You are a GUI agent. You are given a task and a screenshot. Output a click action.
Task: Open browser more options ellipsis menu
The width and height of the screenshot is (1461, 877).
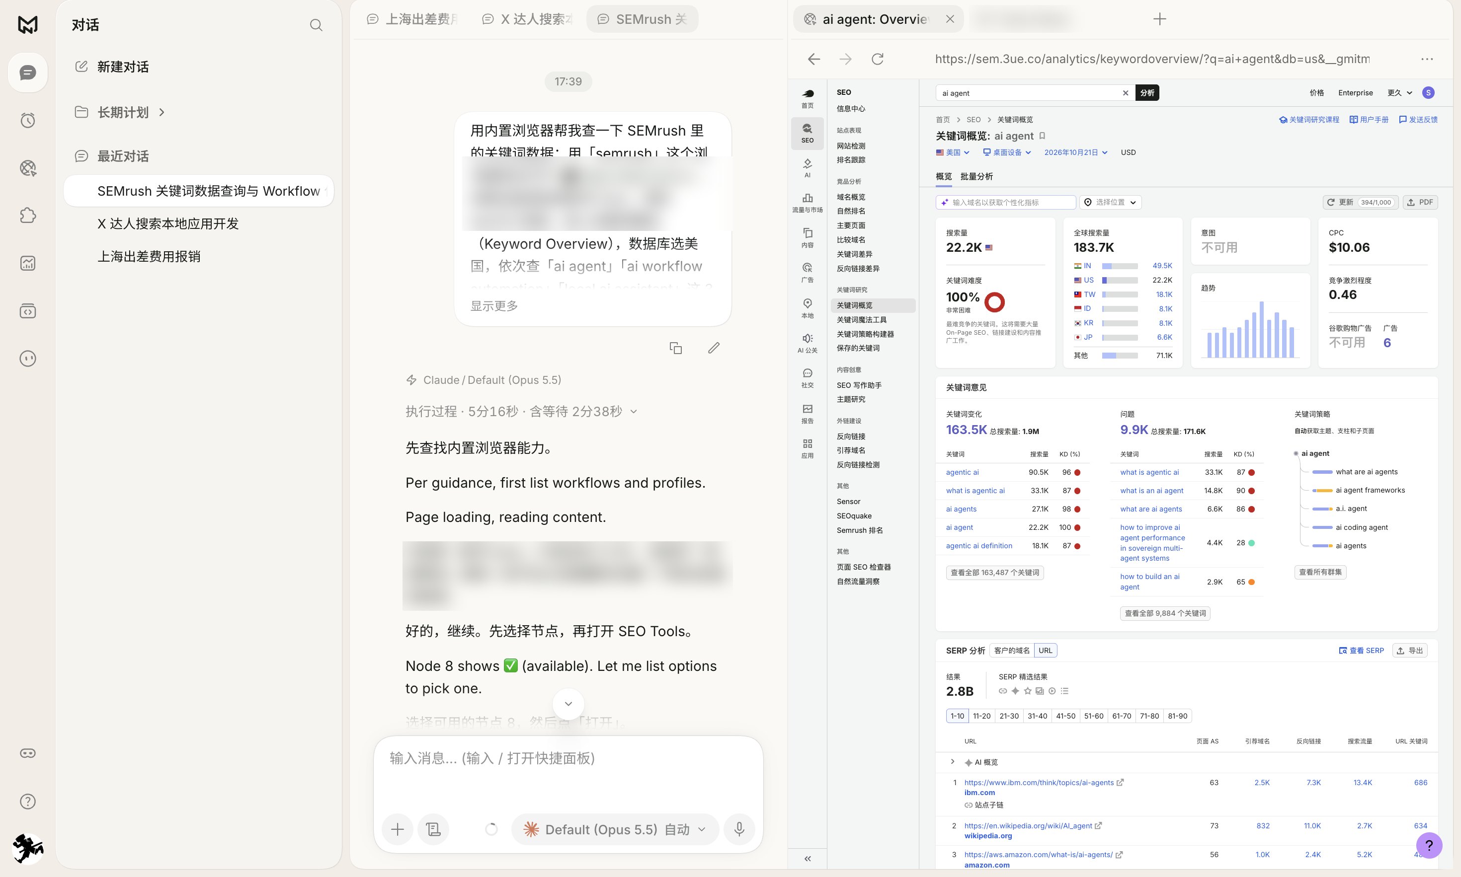(x=1427, y=59)
